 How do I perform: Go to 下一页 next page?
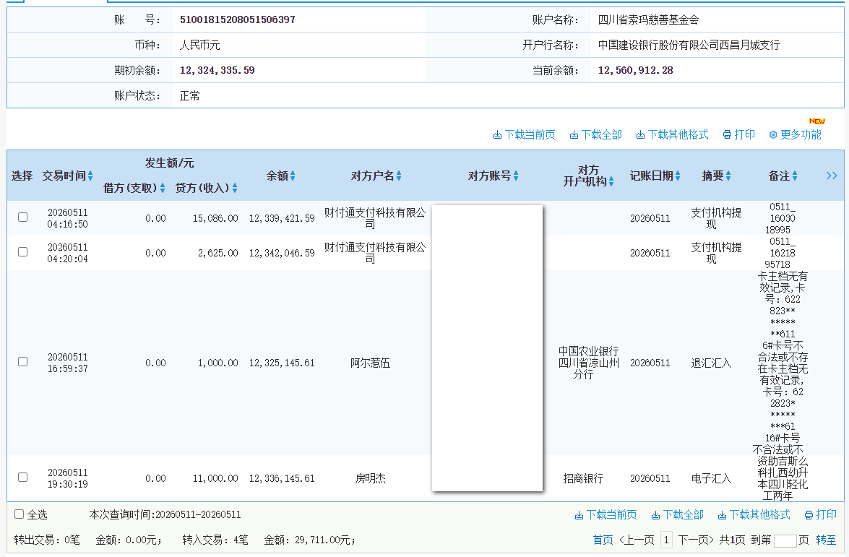(x=696, y=540)
